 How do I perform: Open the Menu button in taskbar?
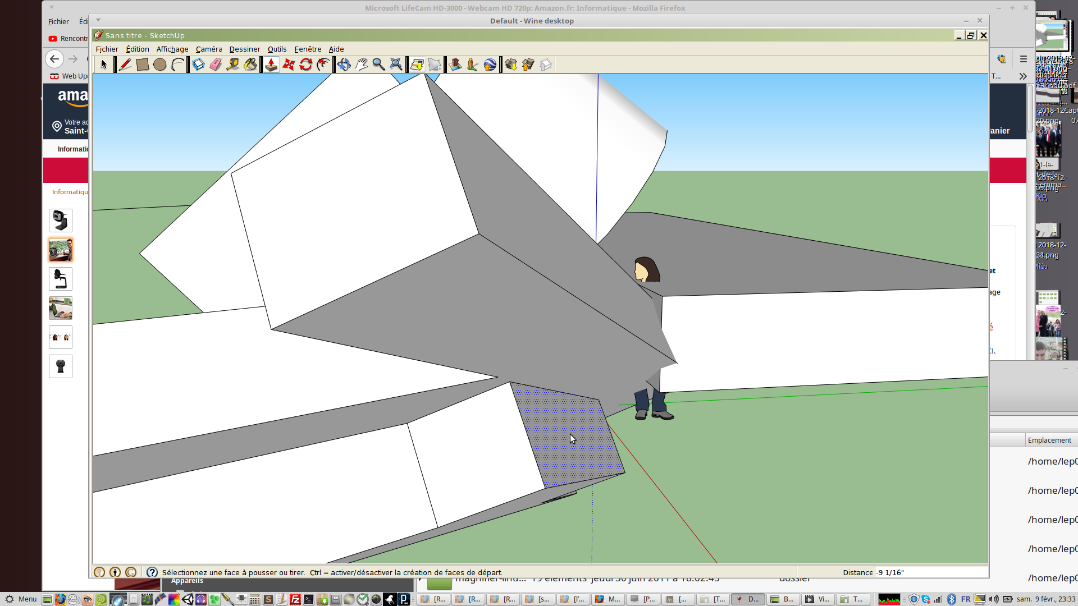[21, 599]
